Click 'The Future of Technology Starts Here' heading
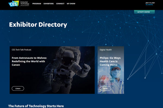This screenshot has width=163, height=108. [x=36, y=106]
